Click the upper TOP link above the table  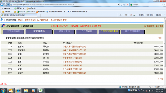tap(160, 38)
